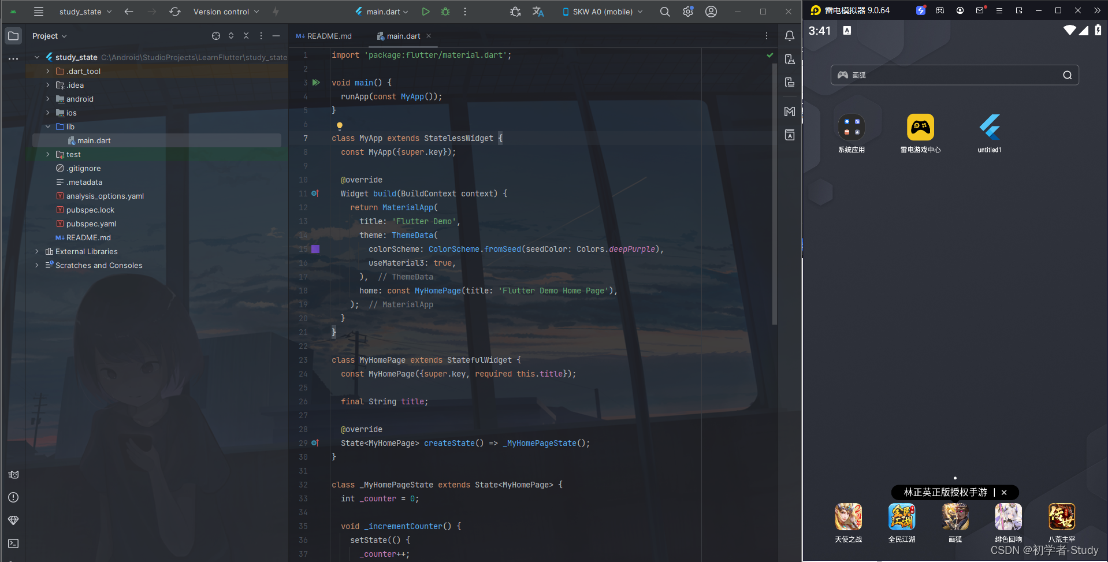Click the Sync/refresh icon in the toolbar
This screenshot has height=562, width=1108.
175,12
